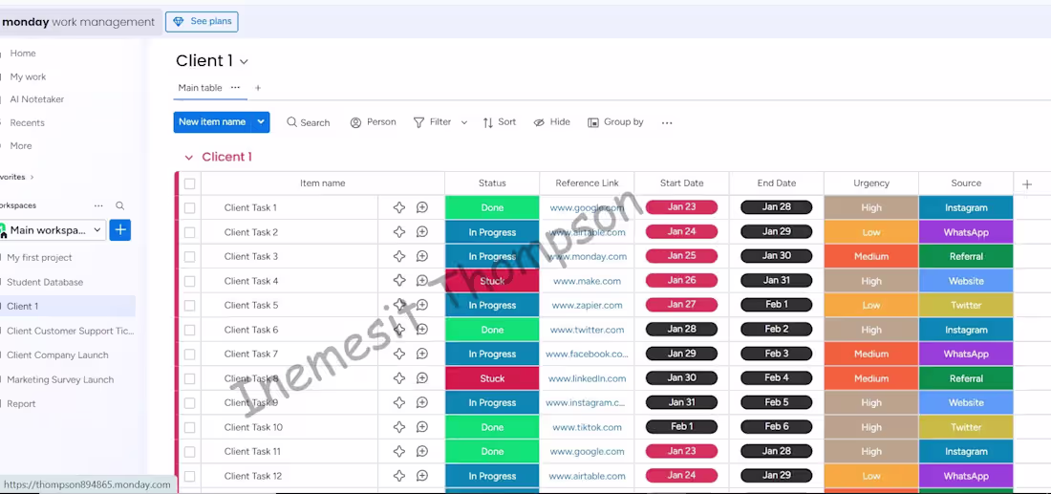Open Group by options
Image resolution: width=1051 pixels, height=494 pixels.
[x=615, y=122]
